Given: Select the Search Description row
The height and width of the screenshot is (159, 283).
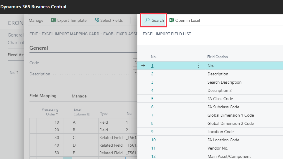Looking at the screenshot, I should coord(224,82).
